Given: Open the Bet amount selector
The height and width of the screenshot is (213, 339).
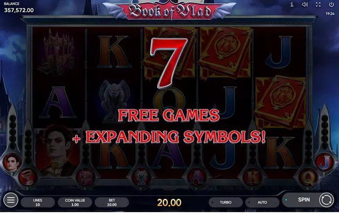Looking at the screenshot, I should click(112, 203).
